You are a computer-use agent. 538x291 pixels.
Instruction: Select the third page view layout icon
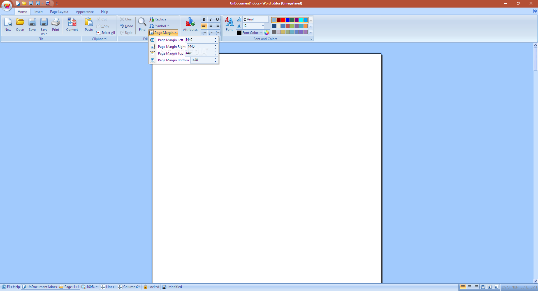497,287
